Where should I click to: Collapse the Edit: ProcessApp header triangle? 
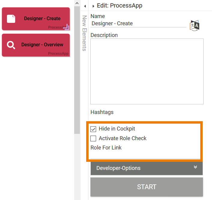tap(93, 6)
